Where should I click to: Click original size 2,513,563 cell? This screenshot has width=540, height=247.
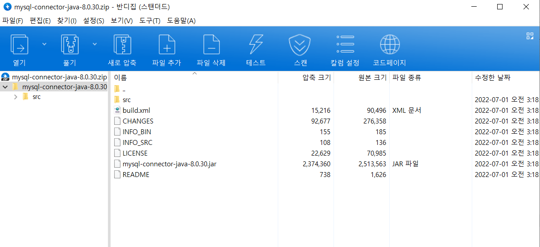tap(372, 164)
